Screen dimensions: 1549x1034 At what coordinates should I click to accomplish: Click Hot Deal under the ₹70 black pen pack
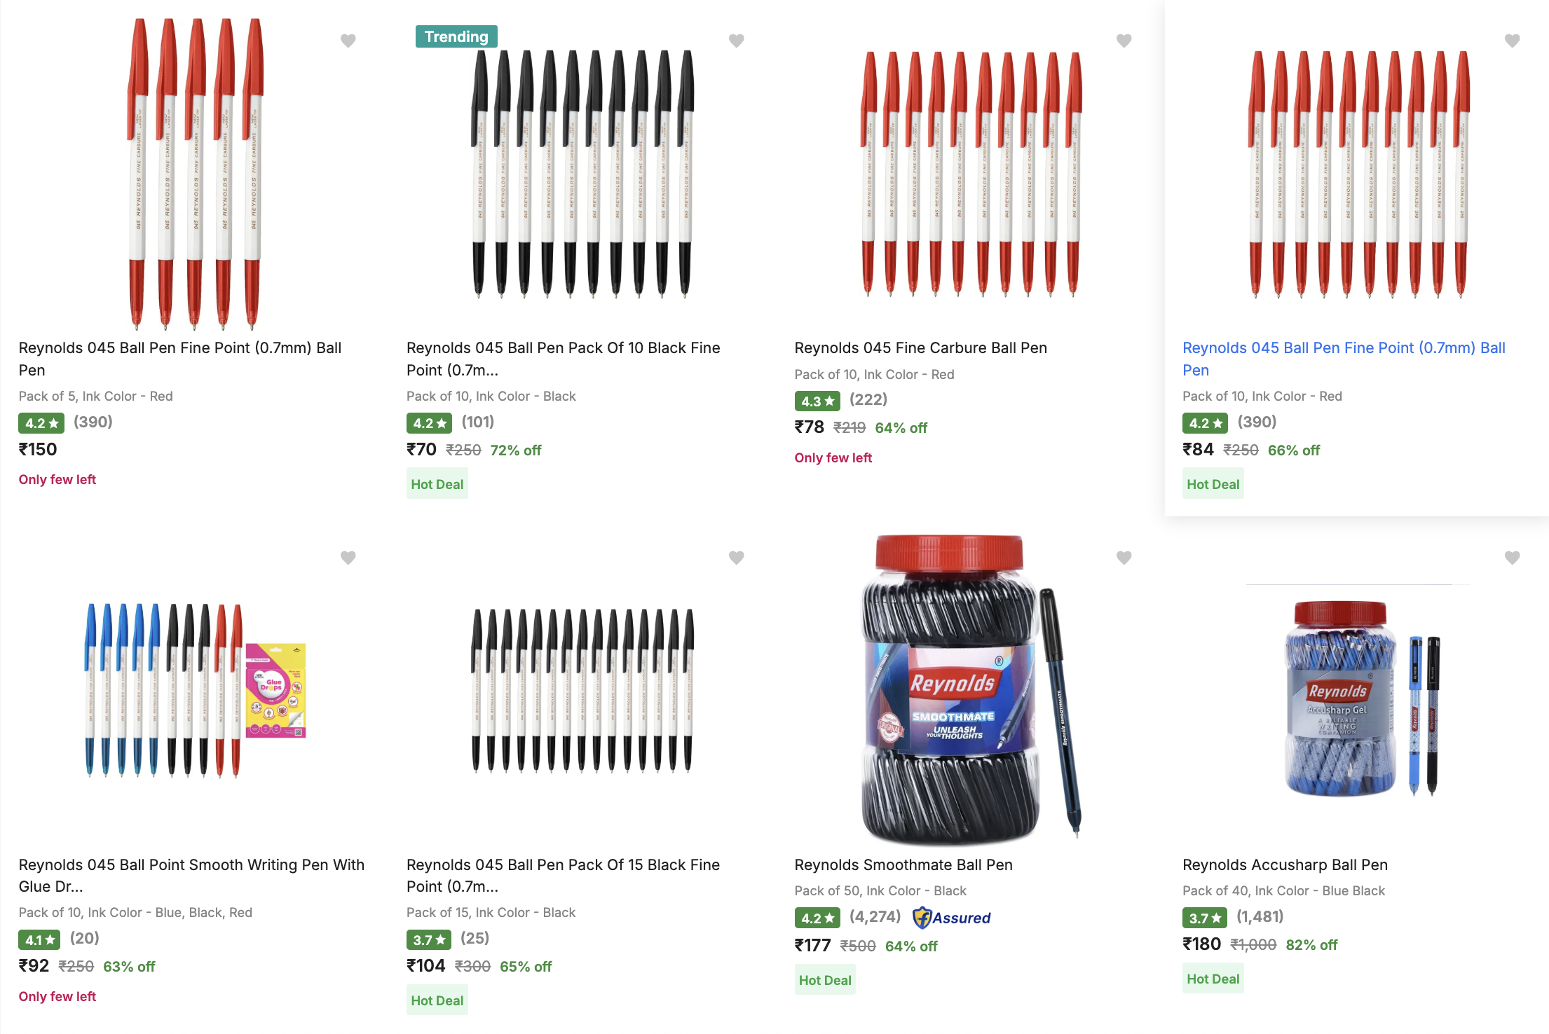pos(437,483)
